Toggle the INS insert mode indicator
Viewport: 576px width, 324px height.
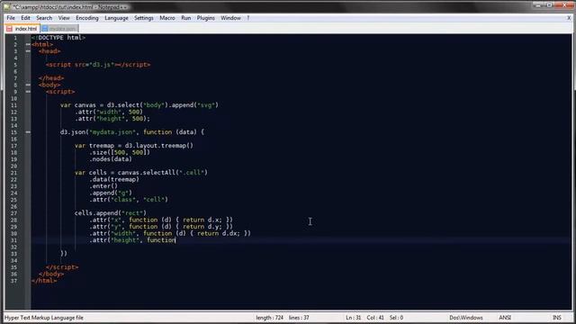pos(556,318)
